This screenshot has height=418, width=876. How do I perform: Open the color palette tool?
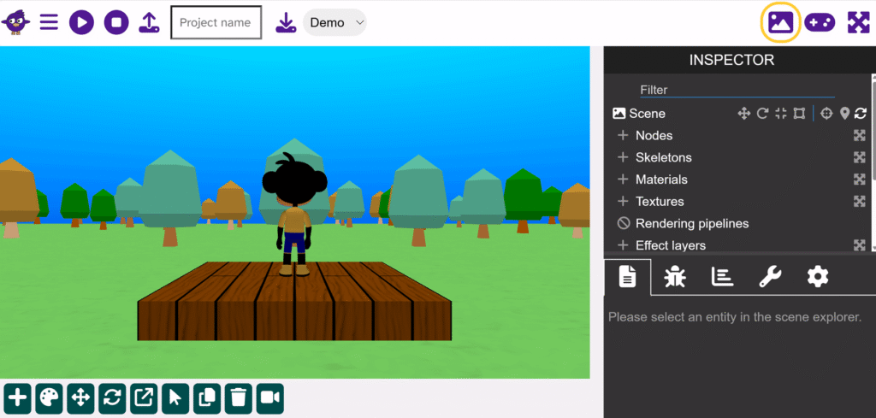point(50,397)
